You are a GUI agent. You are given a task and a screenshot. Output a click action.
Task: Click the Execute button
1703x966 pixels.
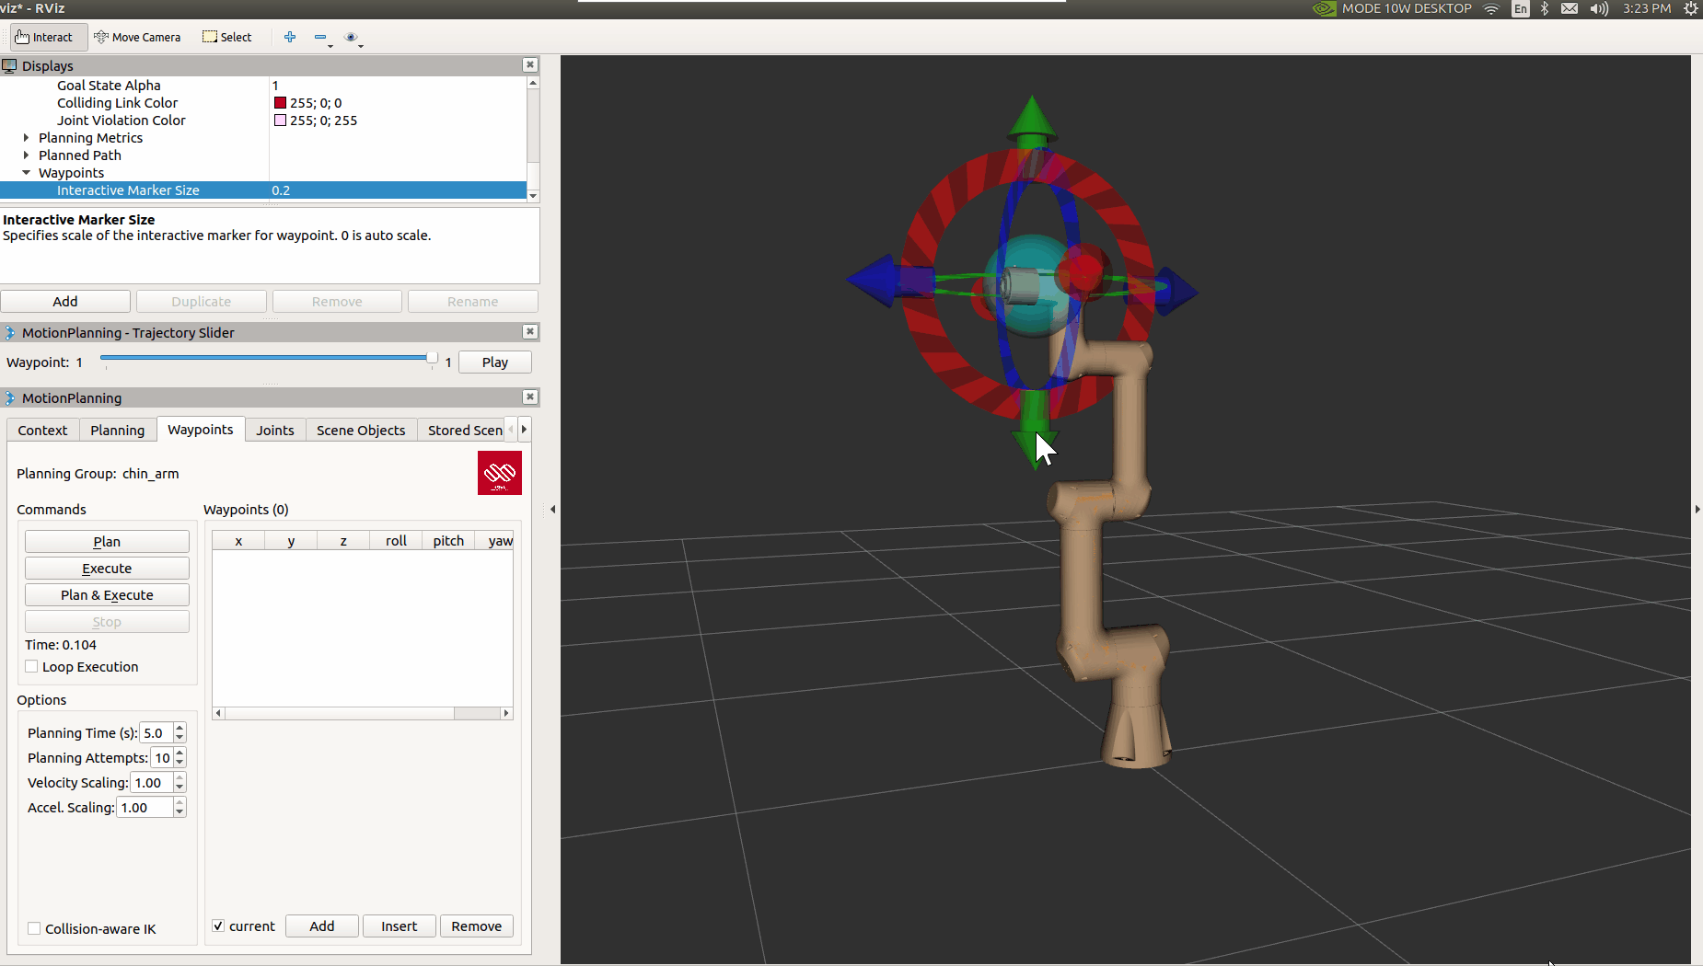pos(107,568)
